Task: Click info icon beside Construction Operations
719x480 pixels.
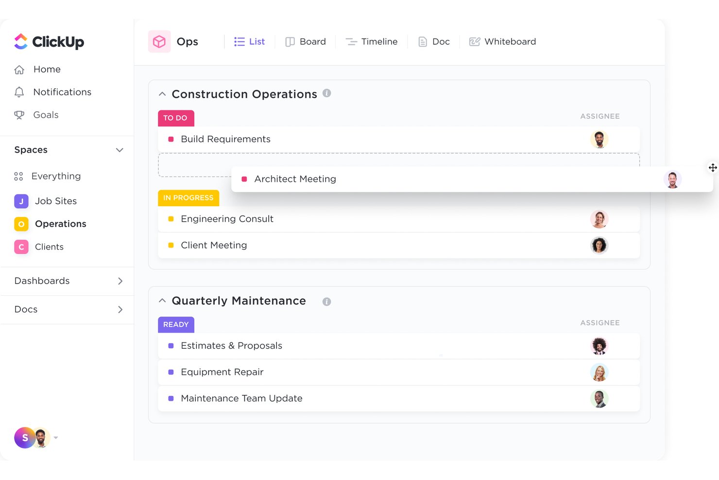Action: point(327,93)
